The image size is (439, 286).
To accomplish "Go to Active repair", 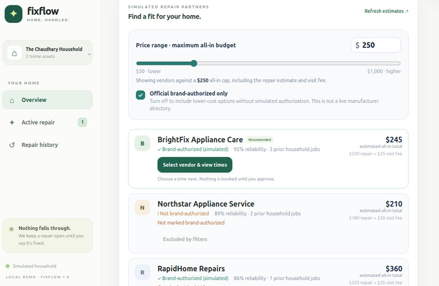I will coord(47,123).
